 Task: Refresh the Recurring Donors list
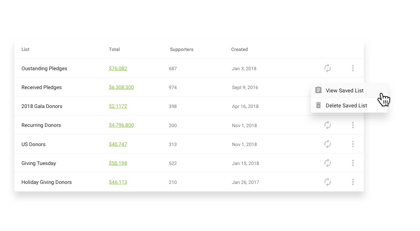pos(328,125)
